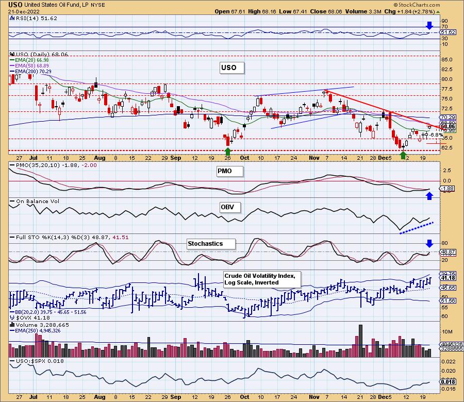The width and height of the screenshot is (464, 402).
Task: Click the 90 label on RSI axis
Action: (x=444, y=21)
